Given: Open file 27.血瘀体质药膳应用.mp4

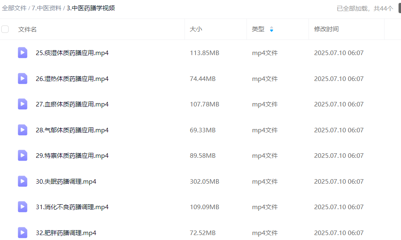Looking at the screenshot, I should point(72,104).
